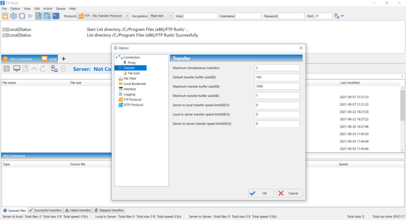Open the Action menu
The image size is (406, 220).
click(x=48, y=9)
